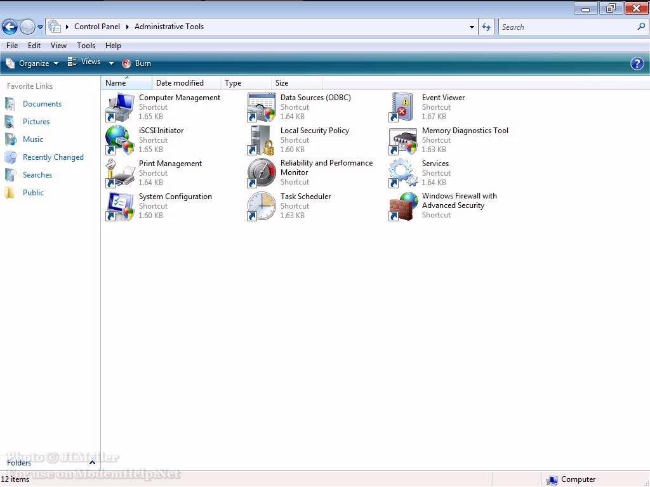The image size is (650, 487).
Task: Open the iSCSI Initiator globe icon
Action: [x=120, y=140]
